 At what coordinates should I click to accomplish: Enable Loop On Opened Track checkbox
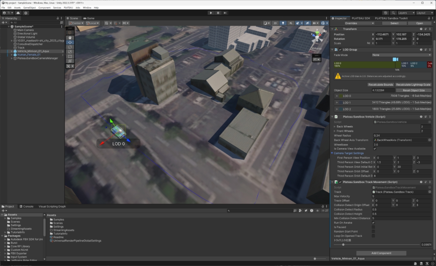[373, 236]
